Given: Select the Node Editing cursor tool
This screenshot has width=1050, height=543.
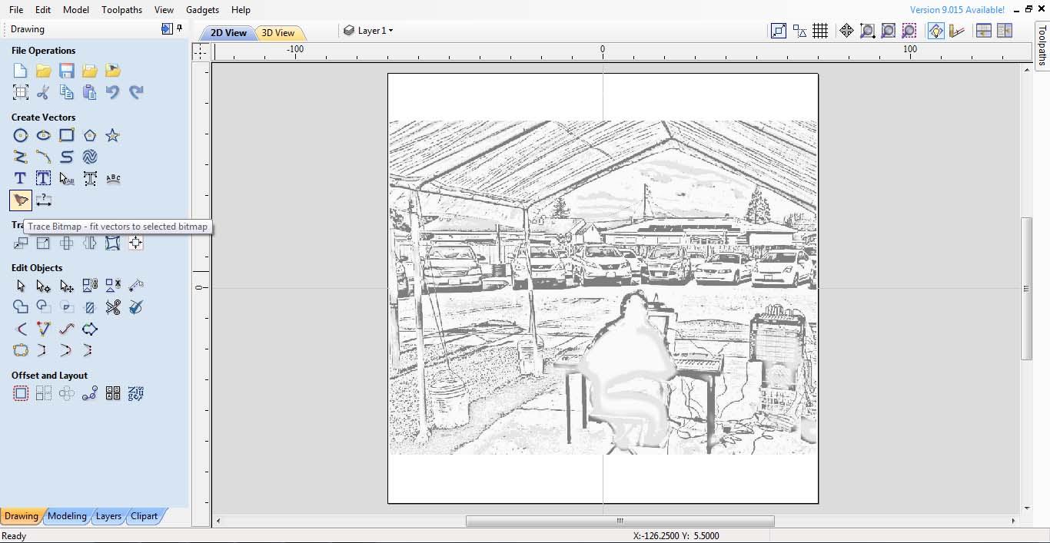Looking at the screenshot, I should 44,286.
